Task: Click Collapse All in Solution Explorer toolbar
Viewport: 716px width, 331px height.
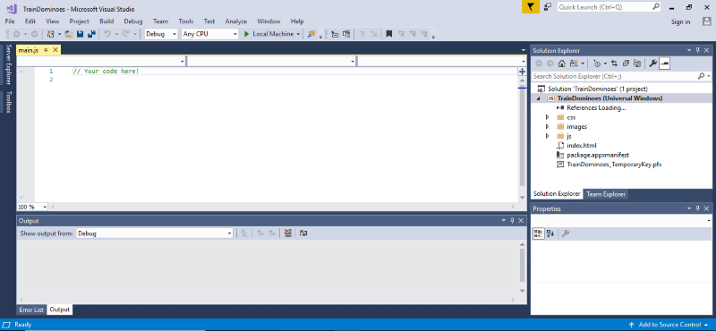Action: coord(626,64)
